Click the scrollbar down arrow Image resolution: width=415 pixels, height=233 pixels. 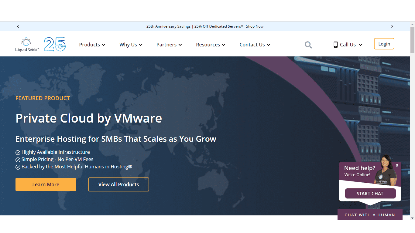(412, 218)
